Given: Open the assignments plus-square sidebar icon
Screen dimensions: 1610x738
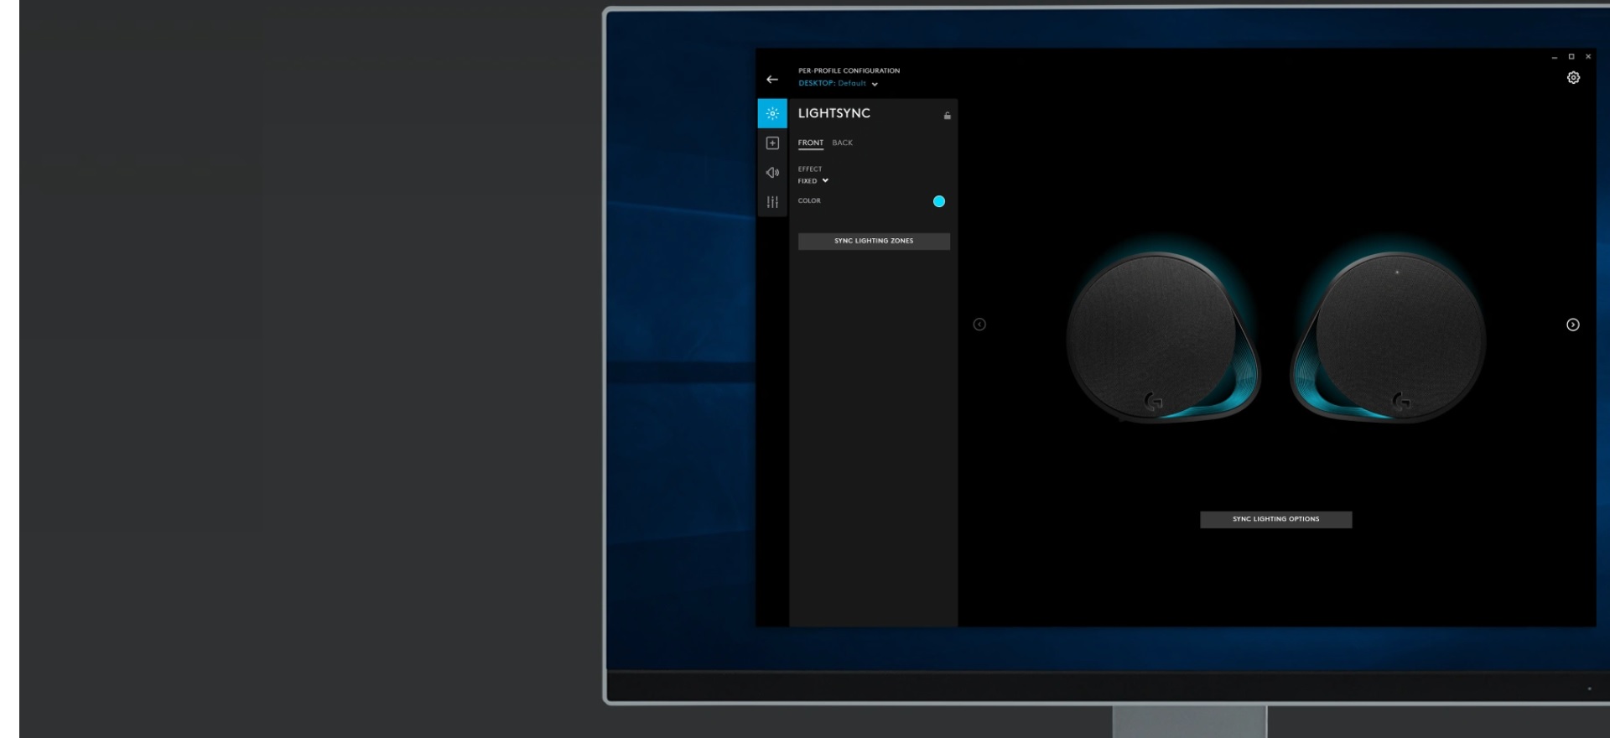Looking at the screenshot, I should tap(772, 143).
